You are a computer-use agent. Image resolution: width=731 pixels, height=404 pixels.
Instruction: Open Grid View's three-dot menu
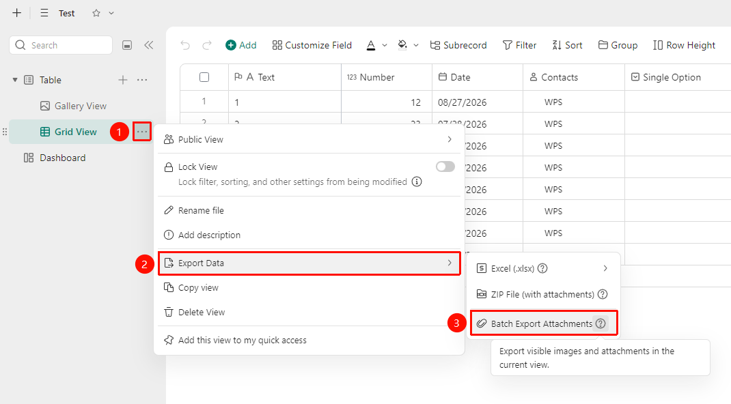pyautogui.click(x=142, y=132)
